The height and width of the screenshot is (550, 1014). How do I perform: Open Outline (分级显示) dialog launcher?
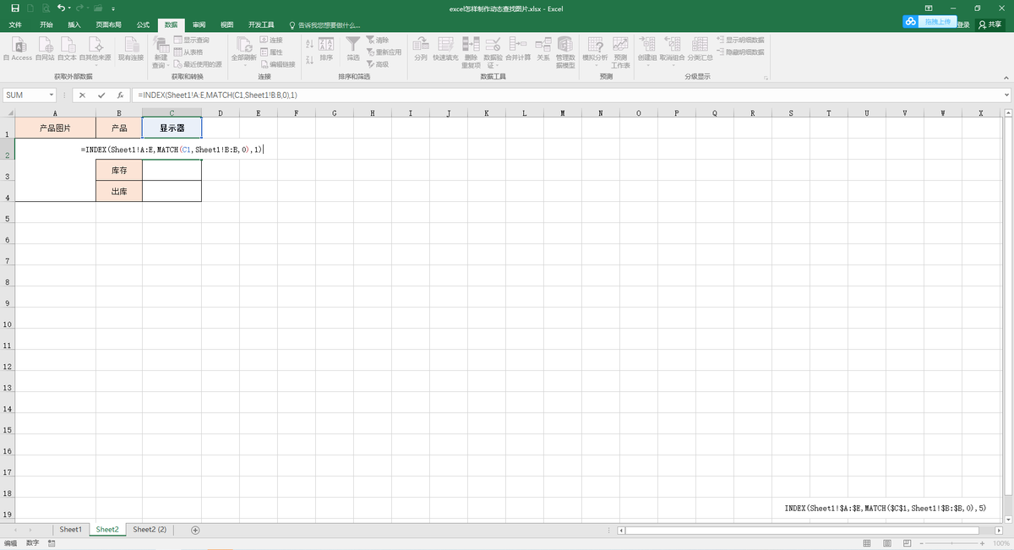(766, 77)
